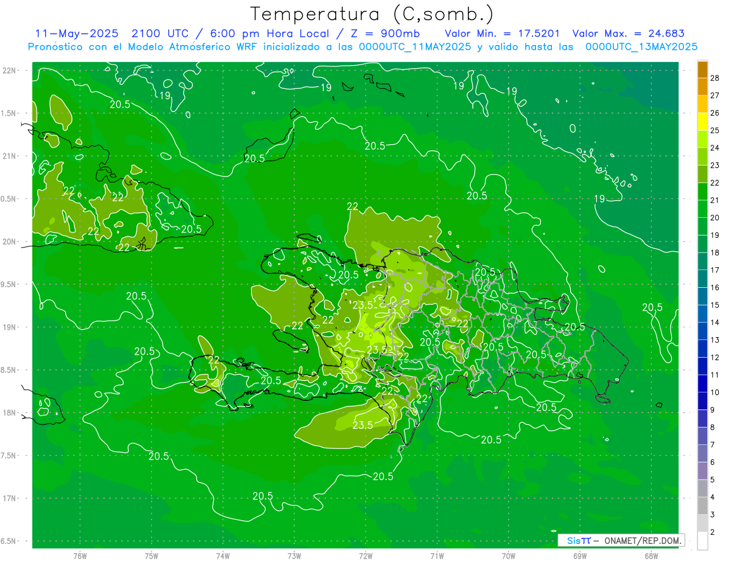Click the lime swatch between 24 and 25
This screenshot has width=731, height=564.
[x=702, y=139]
